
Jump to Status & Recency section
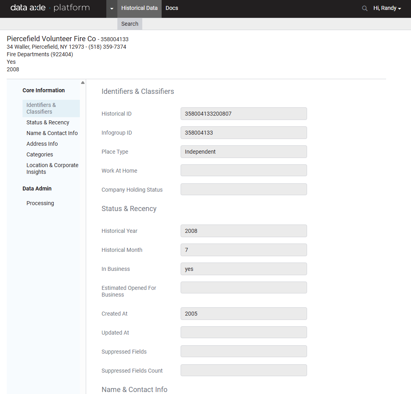coord(48,122)
